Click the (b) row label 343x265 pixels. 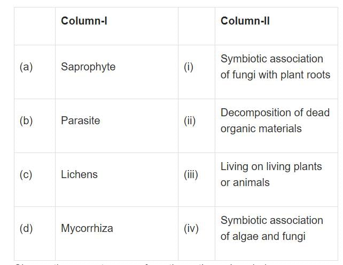pos(35,126)
